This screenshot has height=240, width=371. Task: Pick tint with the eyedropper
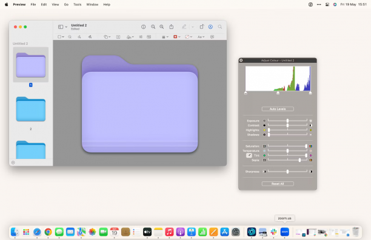click(x=249, y=155)
